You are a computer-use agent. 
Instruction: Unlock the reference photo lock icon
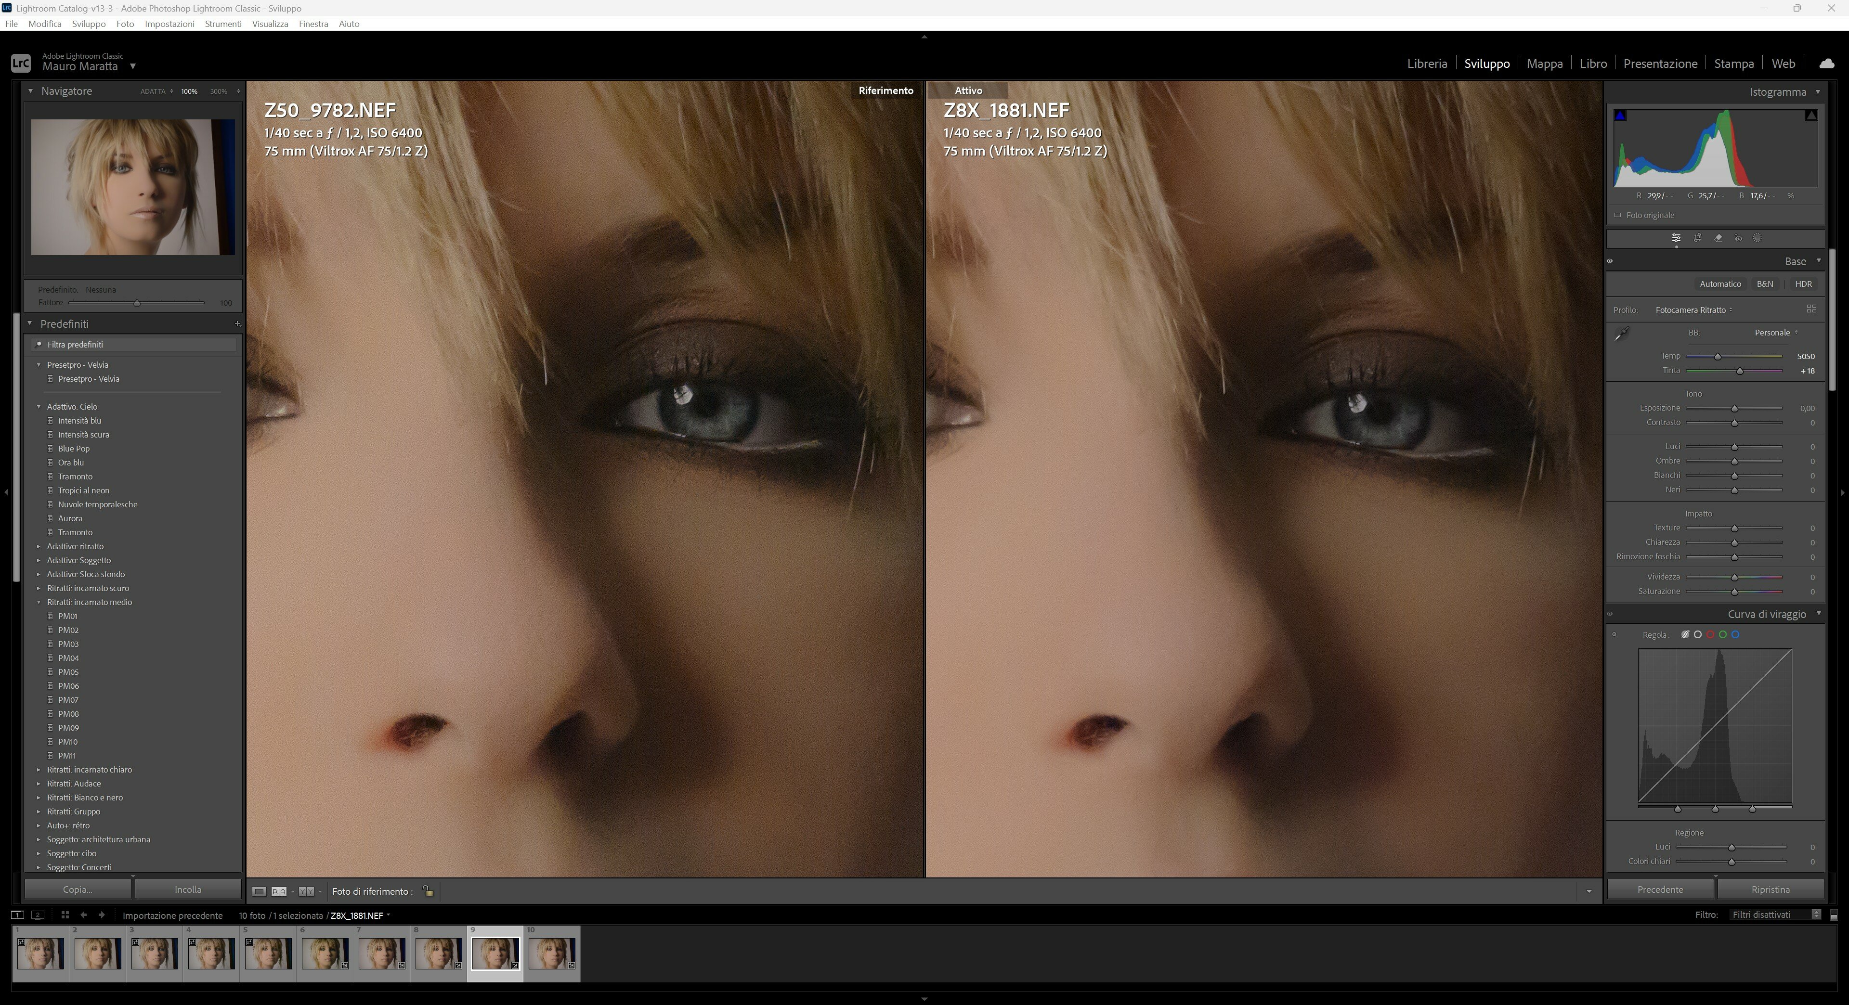[428, 891]
